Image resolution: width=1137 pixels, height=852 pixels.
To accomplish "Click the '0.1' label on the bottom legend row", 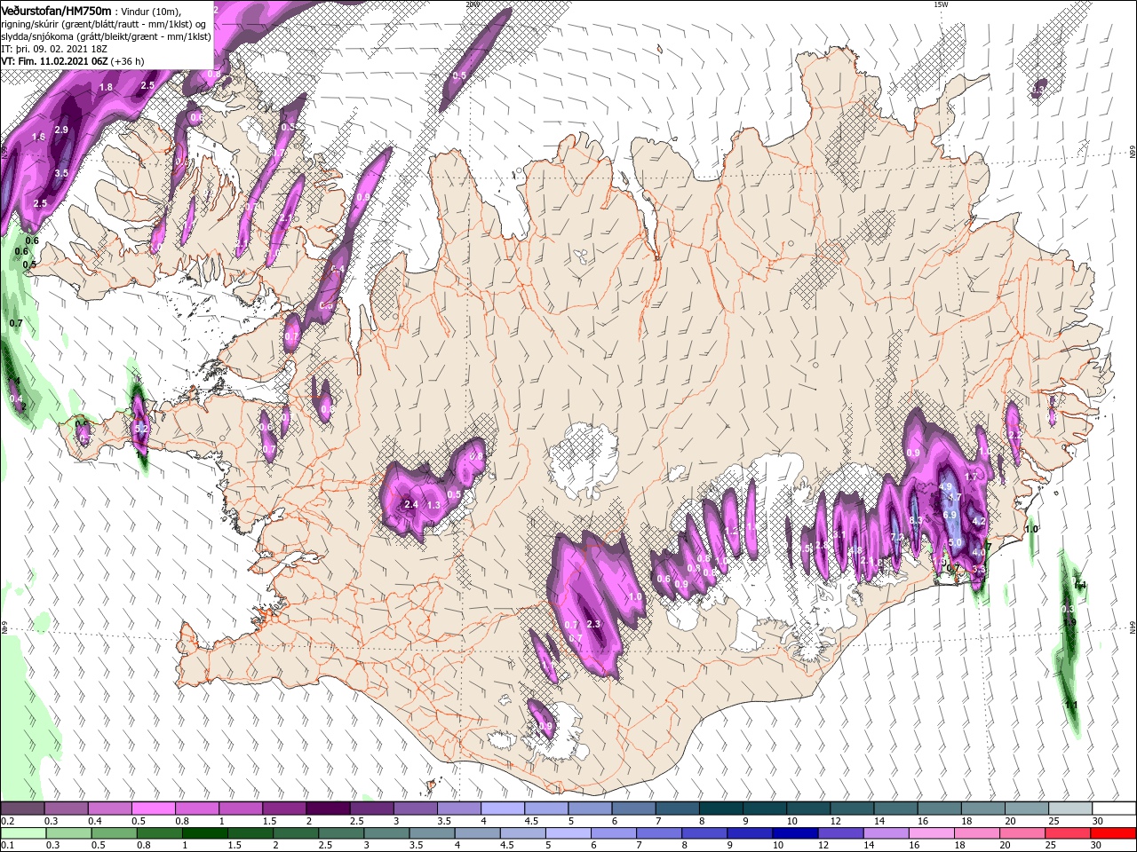I will click(7, 845).
